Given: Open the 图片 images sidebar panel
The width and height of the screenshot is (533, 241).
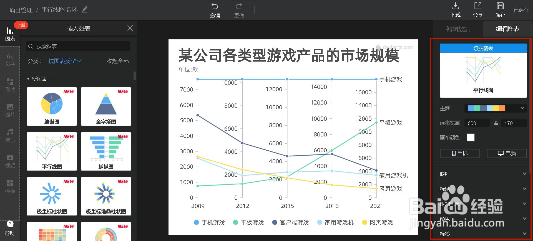Looking at the screenshot, I should click(10, 110).
